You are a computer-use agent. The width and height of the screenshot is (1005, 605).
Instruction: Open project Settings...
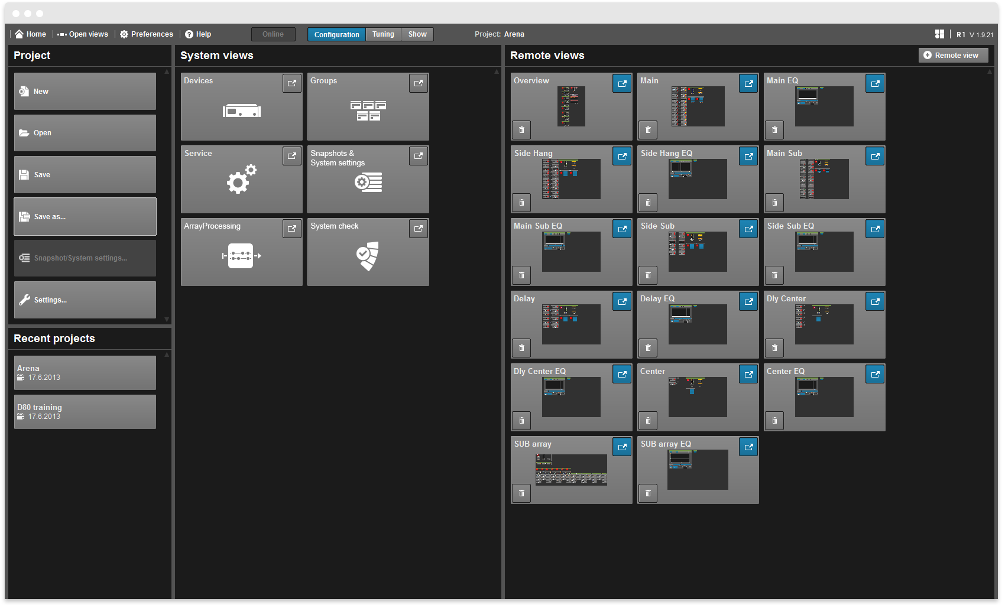(85, 300)
